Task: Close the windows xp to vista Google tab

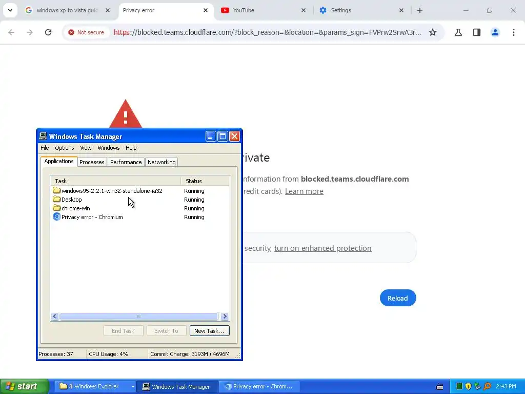Action: point(108,10)
